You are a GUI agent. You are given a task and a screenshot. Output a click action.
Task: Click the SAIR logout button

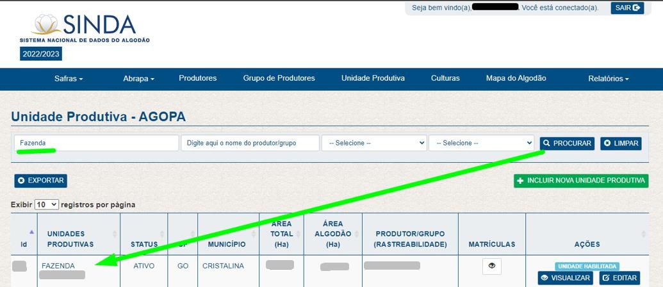pyautogui.click(x=626, y=8)
